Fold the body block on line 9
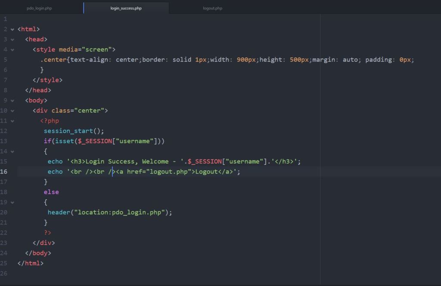 [12, 101]
